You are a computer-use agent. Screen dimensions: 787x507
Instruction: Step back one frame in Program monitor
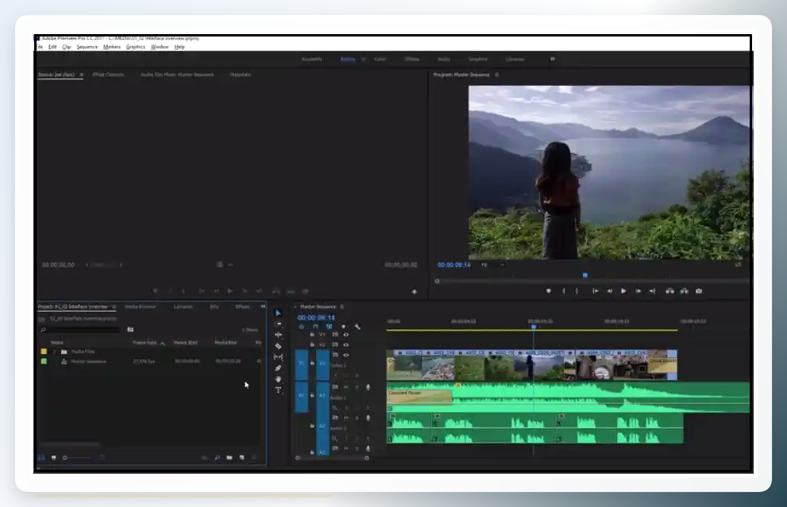click(x=609, y=291)
